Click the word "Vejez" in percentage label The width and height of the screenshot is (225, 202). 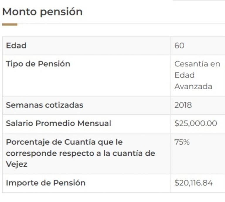[17, 164]
